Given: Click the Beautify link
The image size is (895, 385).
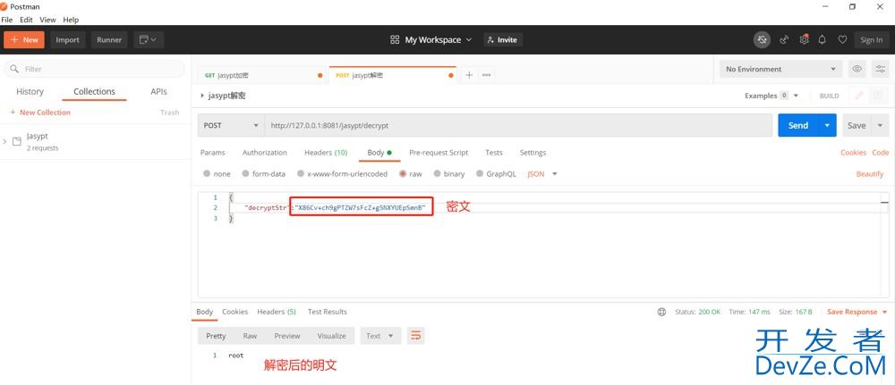Looking at the screenshot, I should 869,173.
